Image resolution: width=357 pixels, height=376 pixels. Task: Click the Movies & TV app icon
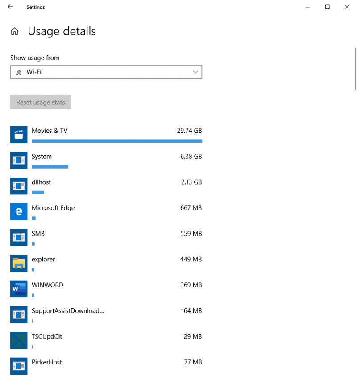tap(19, 135)
